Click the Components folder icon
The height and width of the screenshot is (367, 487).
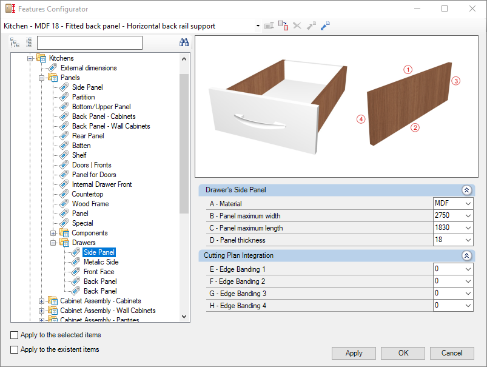point(64,233)
